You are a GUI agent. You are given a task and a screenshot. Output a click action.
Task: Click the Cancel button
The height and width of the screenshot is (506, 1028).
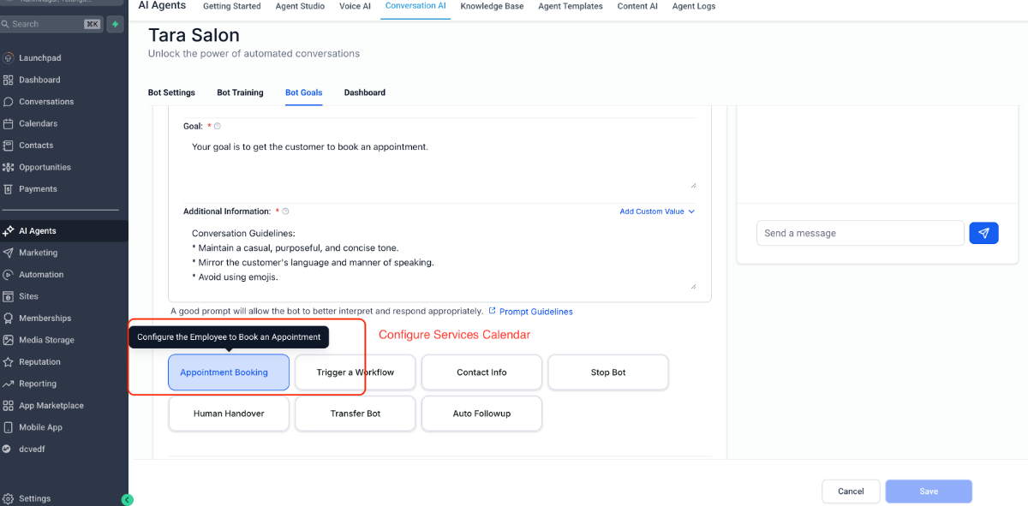point(851,491)
